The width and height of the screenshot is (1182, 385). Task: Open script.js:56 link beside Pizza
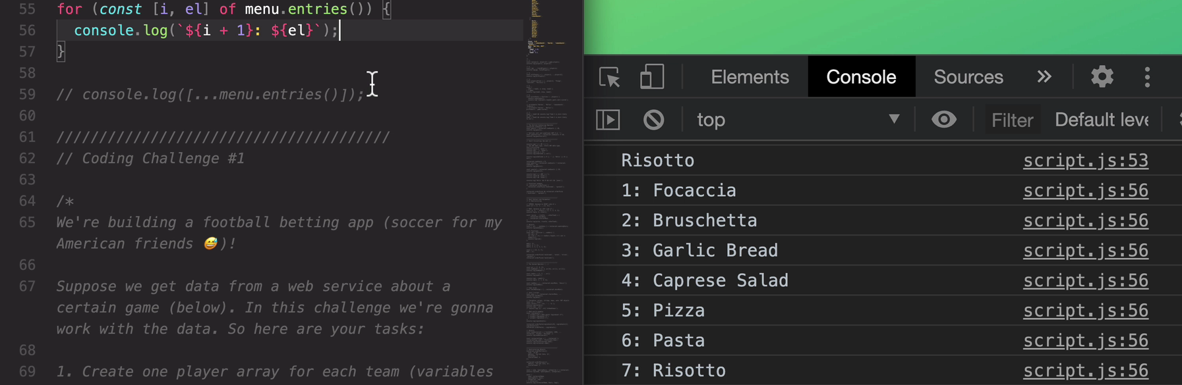point(1085,311)
